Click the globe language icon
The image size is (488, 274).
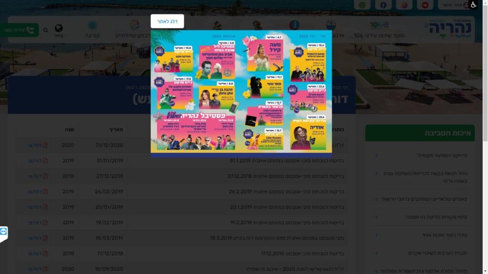[x=59, y=29]
